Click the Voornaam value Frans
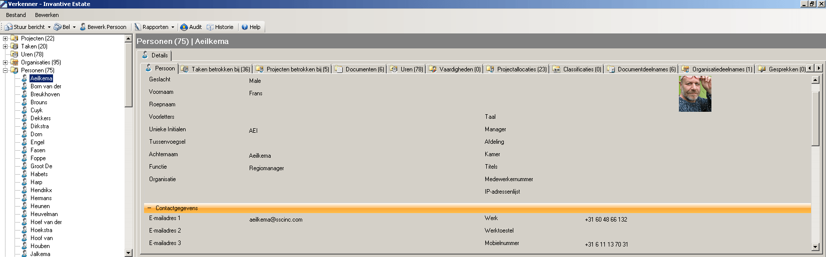 pos(256,93)
